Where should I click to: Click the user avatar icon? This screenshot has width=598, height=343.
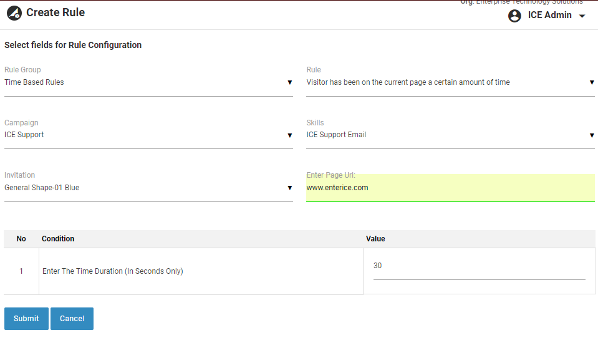[514, 16]
